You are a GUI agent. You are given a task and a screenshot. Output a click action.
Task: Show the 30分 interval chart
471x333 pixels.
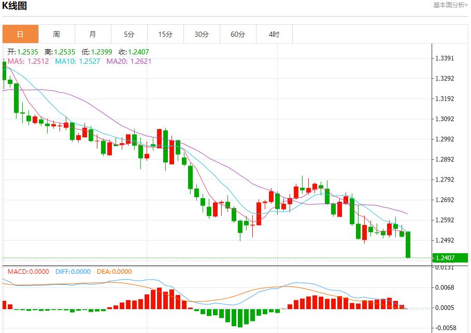202,34
